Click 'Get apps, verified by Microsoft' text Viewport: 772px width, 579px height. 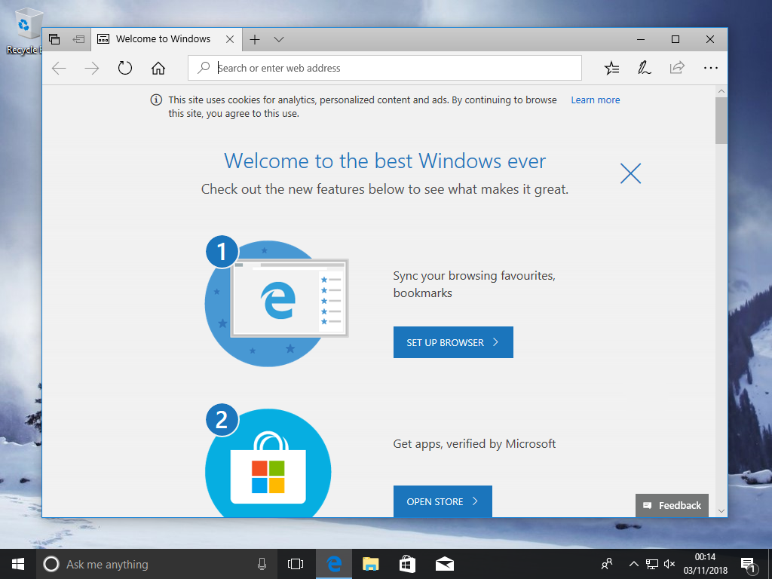474,444
